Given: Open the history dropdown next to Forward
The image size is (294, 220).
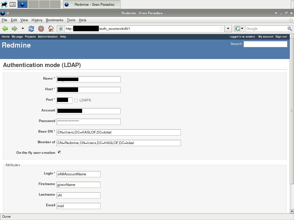Looking at the screenshot, I should 23,29.
